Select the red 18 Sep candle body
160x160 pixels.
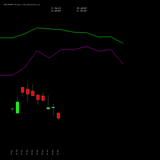tap(28, 92)
